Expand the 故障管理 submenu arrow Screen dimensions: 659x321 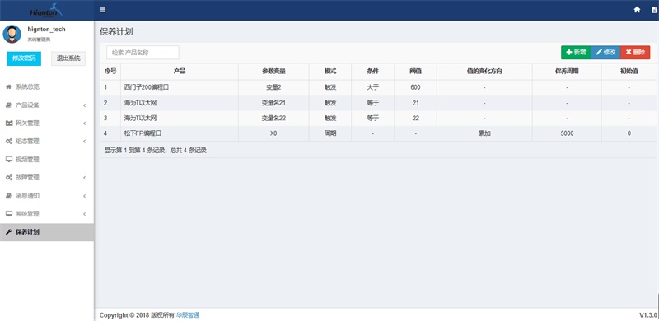pyautogui.click(x=85, y=177)
